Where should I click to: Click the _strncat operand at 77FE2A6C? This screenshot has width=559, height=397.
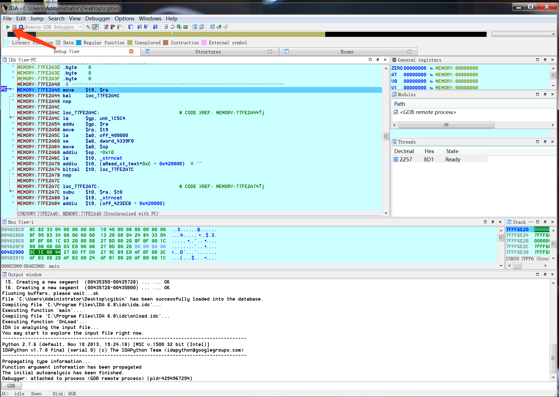tap(111, 158)
